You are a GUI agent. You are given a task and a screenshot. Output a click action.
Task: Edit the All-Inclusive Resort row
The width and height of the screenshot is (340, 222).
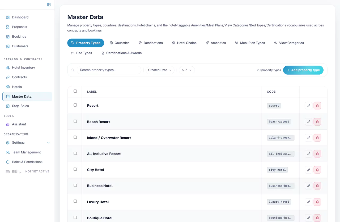[x=308, y=154]
